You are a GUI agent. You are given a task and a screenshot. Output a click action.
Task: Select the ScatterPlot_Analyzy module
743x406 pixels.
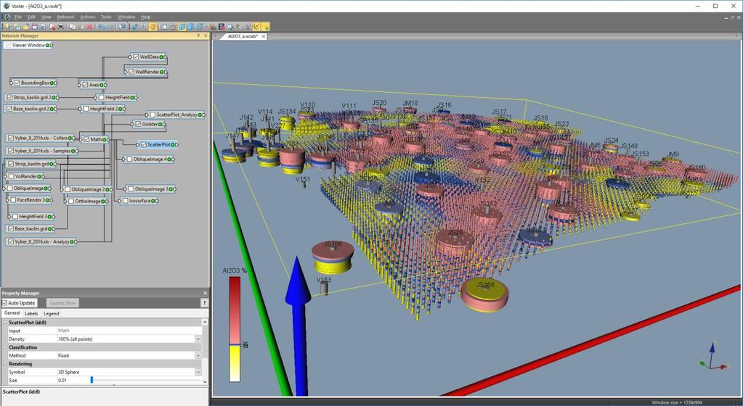(x=176, y=115)
